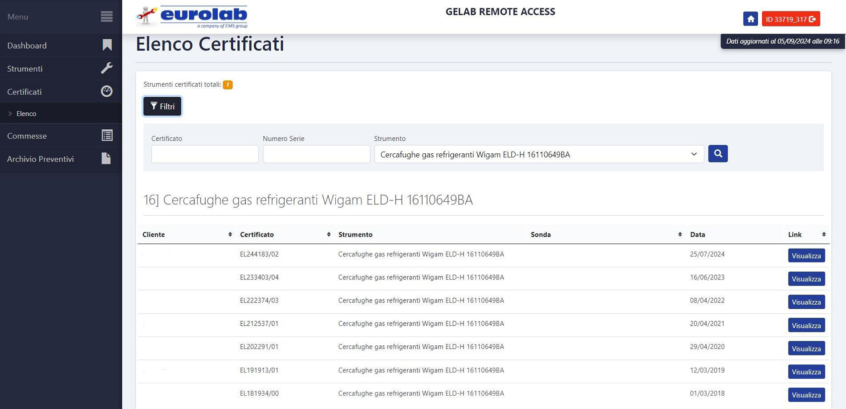Click the blue search magnifier button
Viewport: 846px width, 409px height.
pyautogui.click(x=718, y=154)
